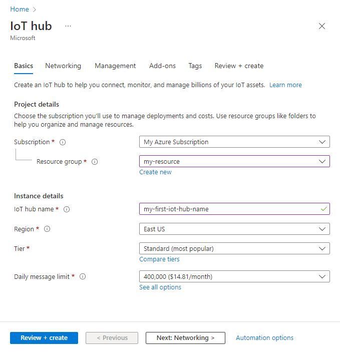
Task: Go to the Add-ons tab
Action: point(162,66)
